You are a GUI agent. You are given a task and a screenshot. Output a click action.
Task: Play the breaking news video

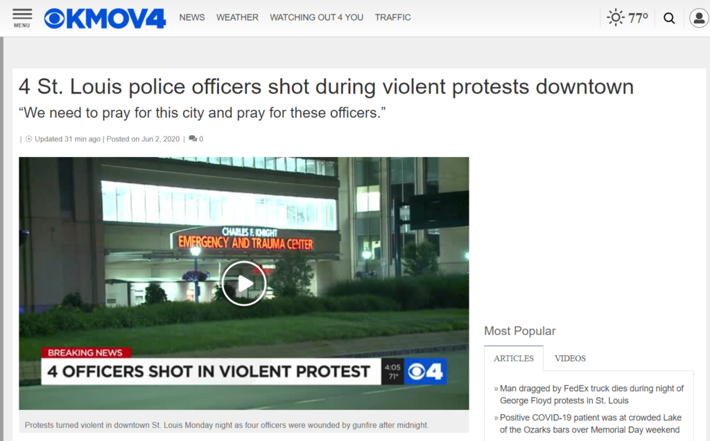click(244, 284)
